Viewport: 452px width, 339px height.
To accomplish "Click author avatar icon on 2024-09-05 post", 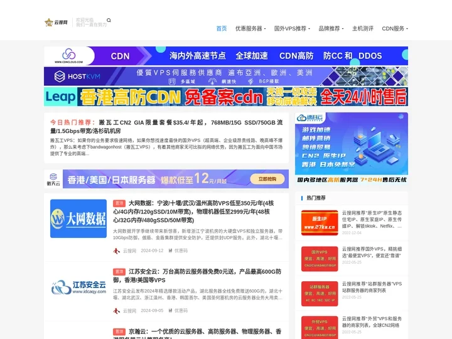I will [117, 311].
